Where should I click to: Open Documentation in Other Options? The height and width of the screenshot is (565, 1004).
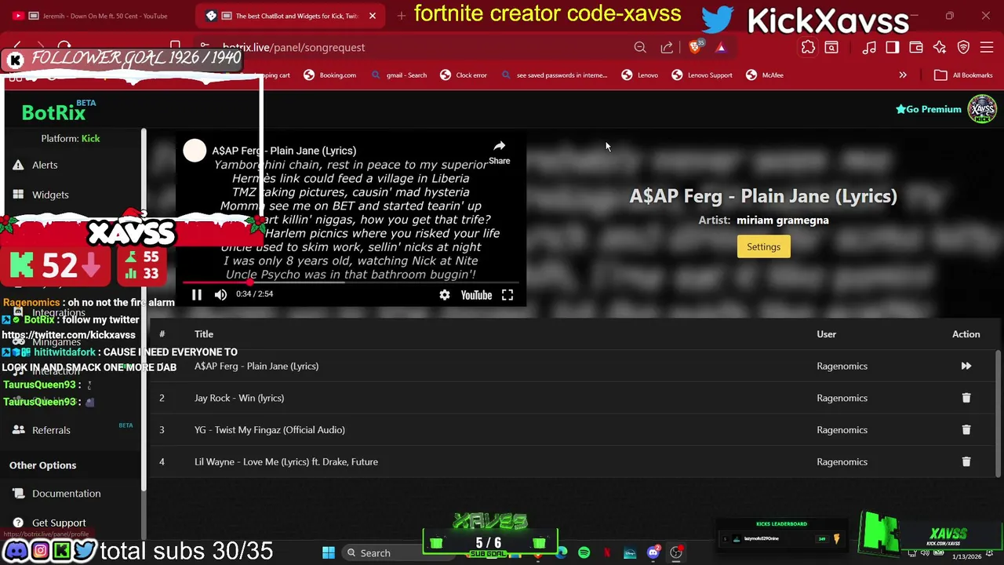[67, 494]
